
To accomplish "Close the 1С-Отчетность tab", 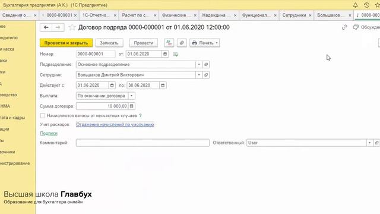I will point(115,15).
